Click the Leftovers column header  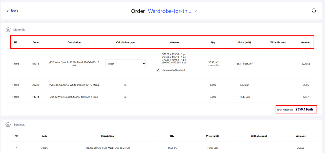pyautogui.click(x=174, y=42)
